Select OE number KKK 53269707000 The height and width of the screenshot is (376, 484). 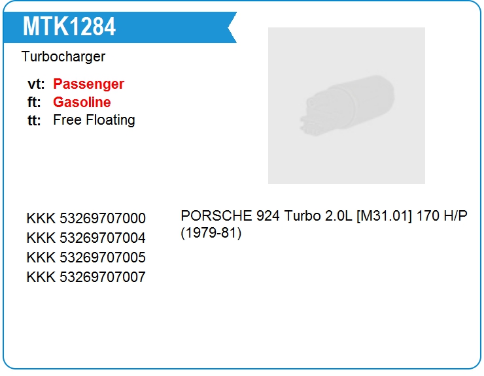pyautogui.click(x=86, y=218)
